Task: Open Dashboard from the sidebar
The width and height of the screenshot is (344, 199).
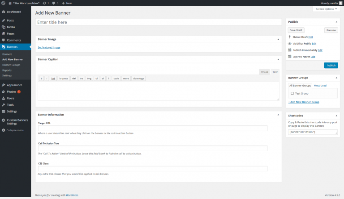Action: [x=13, y=12]
